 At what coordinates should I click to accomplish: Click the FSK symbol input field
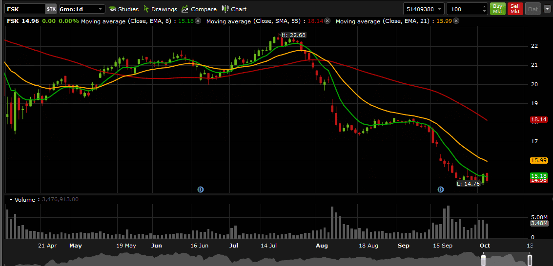tap(24, 9)
